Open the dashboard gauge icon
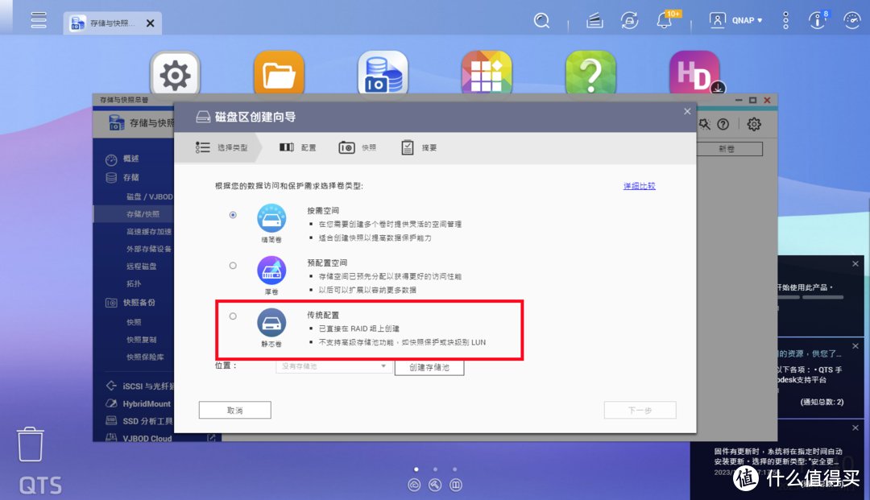870x500 pixels. tap(851, 20)
